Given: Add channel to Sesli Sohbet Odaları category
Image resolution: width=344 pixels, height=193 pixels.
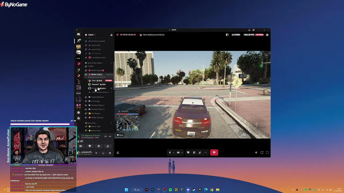Looking at the screenshot, I should [x=111, y=63].
